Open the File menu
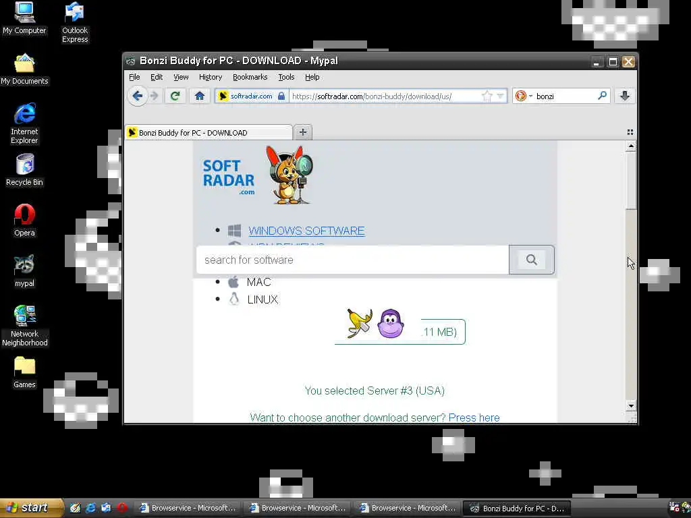691x518 pixels. click(134, 77)
